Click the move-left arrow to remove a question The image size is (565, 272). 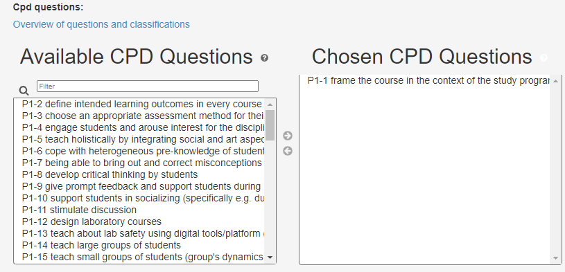point(288,151)
